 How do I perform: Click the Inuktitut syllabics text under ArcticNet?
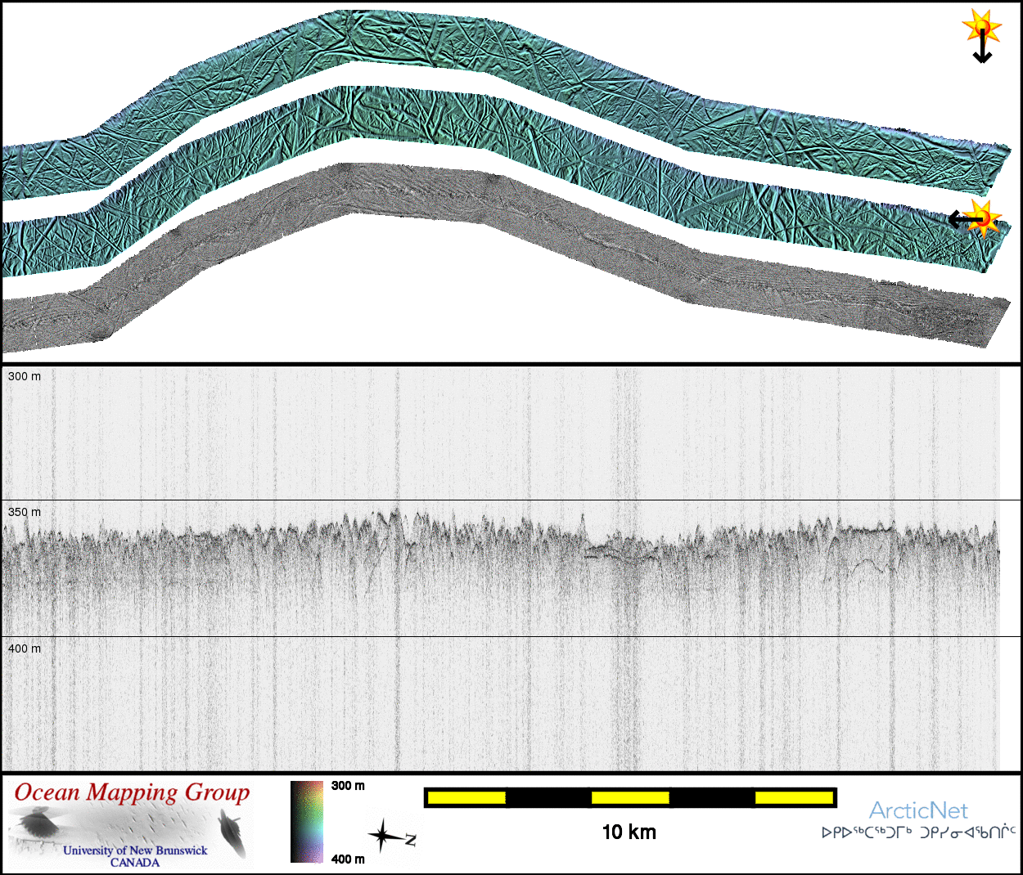tap(918, 832)
